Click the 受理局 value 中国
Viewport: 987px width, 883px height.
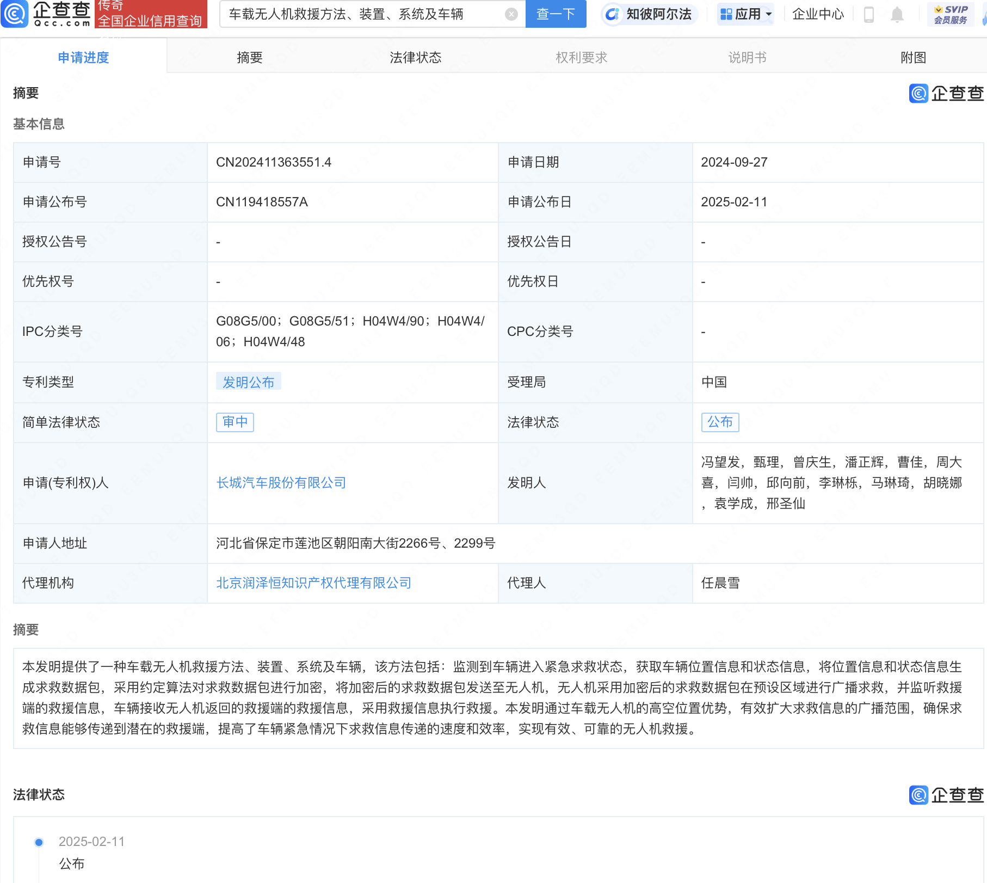714,382
